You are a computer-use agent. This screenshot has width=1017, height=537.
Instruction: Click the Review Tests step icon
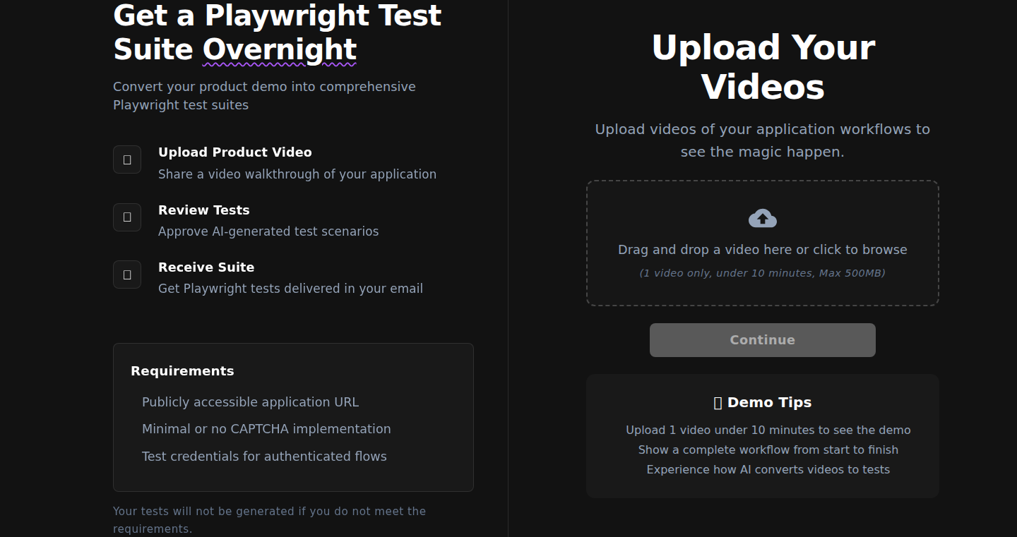click(127, 217)
